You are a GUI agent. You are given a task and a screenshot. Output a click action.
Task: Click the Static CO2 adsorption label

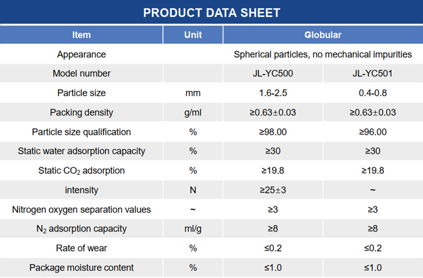coord(81,171)
